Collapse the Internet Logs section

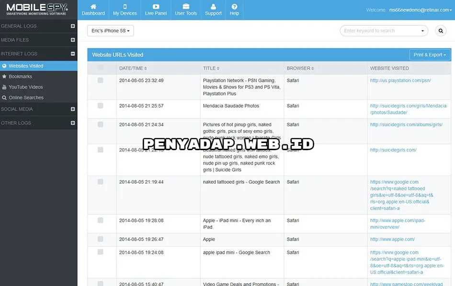pyautogui.click(x=73, y=54)
